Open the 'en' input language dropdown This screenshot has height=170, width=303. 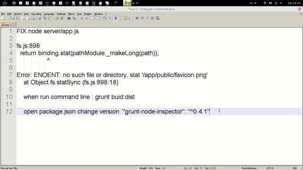click(253, 3)
